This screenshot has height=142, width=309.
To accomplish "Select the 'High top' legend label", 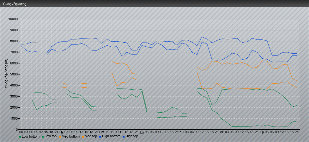I will tap(132, 137).
